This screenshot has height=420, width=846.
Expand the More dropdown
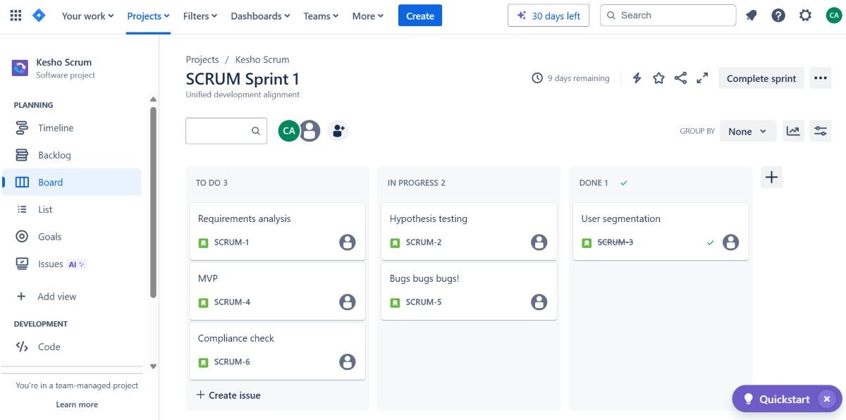(368, 16)
